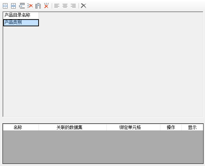Screen dimensions: 205x166
Task: Click the empty gray table body area
Action: (x=103, y=147)
